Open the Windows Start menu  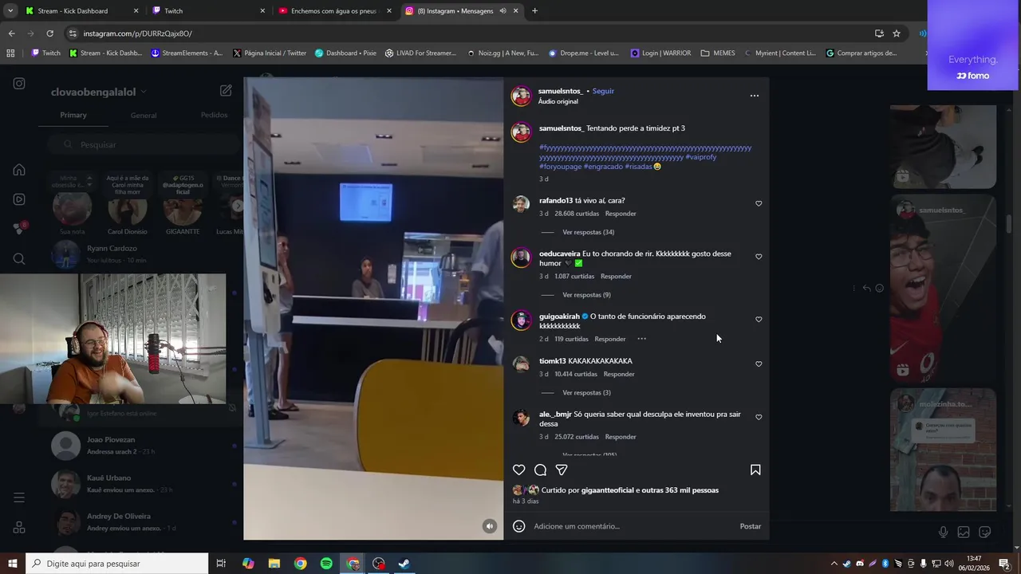pos(12,564)
